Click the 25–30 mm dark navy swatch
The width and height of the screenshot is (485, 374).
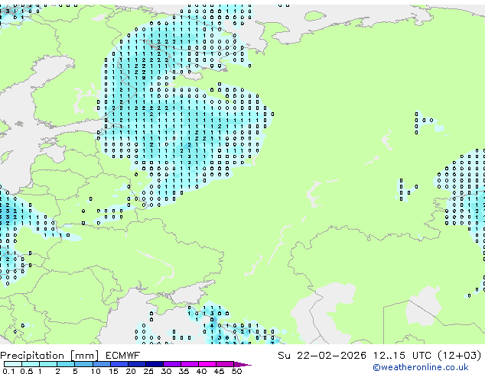[x=154, y=364]
